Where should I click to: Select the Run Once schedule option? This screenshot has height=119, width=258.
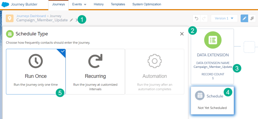point(36,72)
